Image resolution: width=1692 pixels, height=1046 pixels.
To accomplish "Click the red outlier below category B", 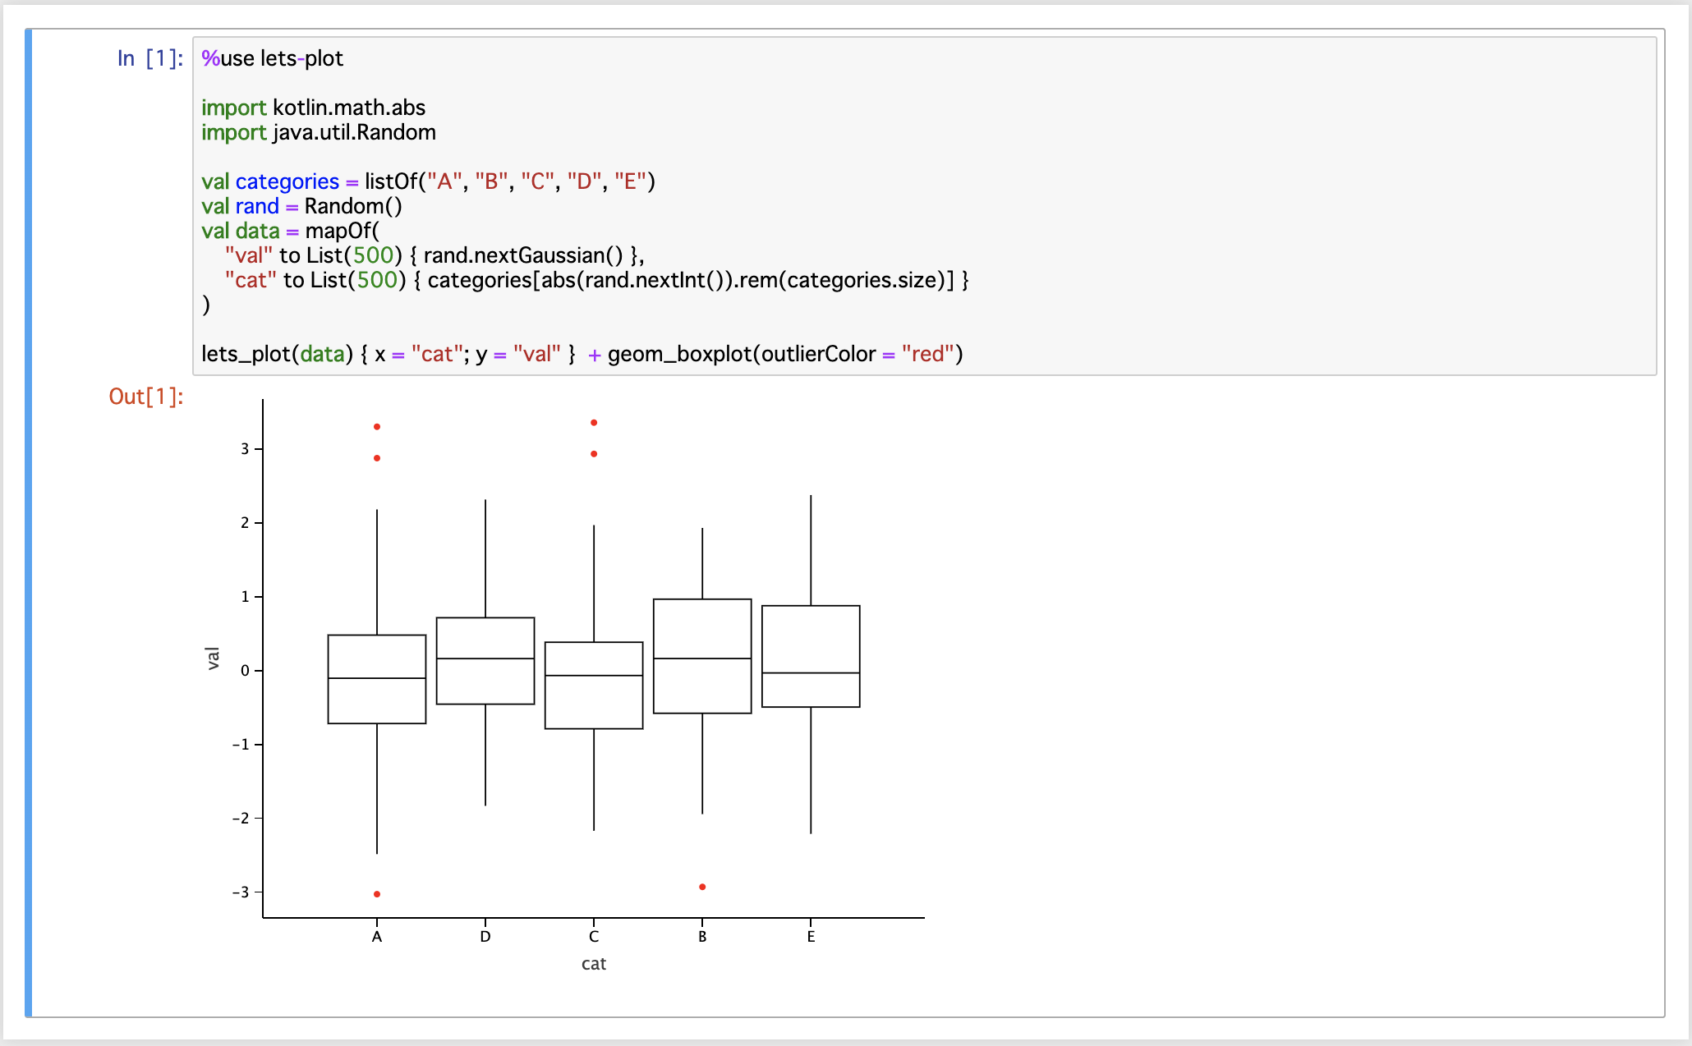I will [702, 887].
